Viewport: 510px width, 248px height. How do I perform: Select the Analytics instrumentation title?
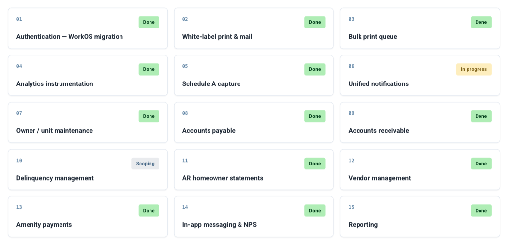pyautogui.click(x=55, y=84)
